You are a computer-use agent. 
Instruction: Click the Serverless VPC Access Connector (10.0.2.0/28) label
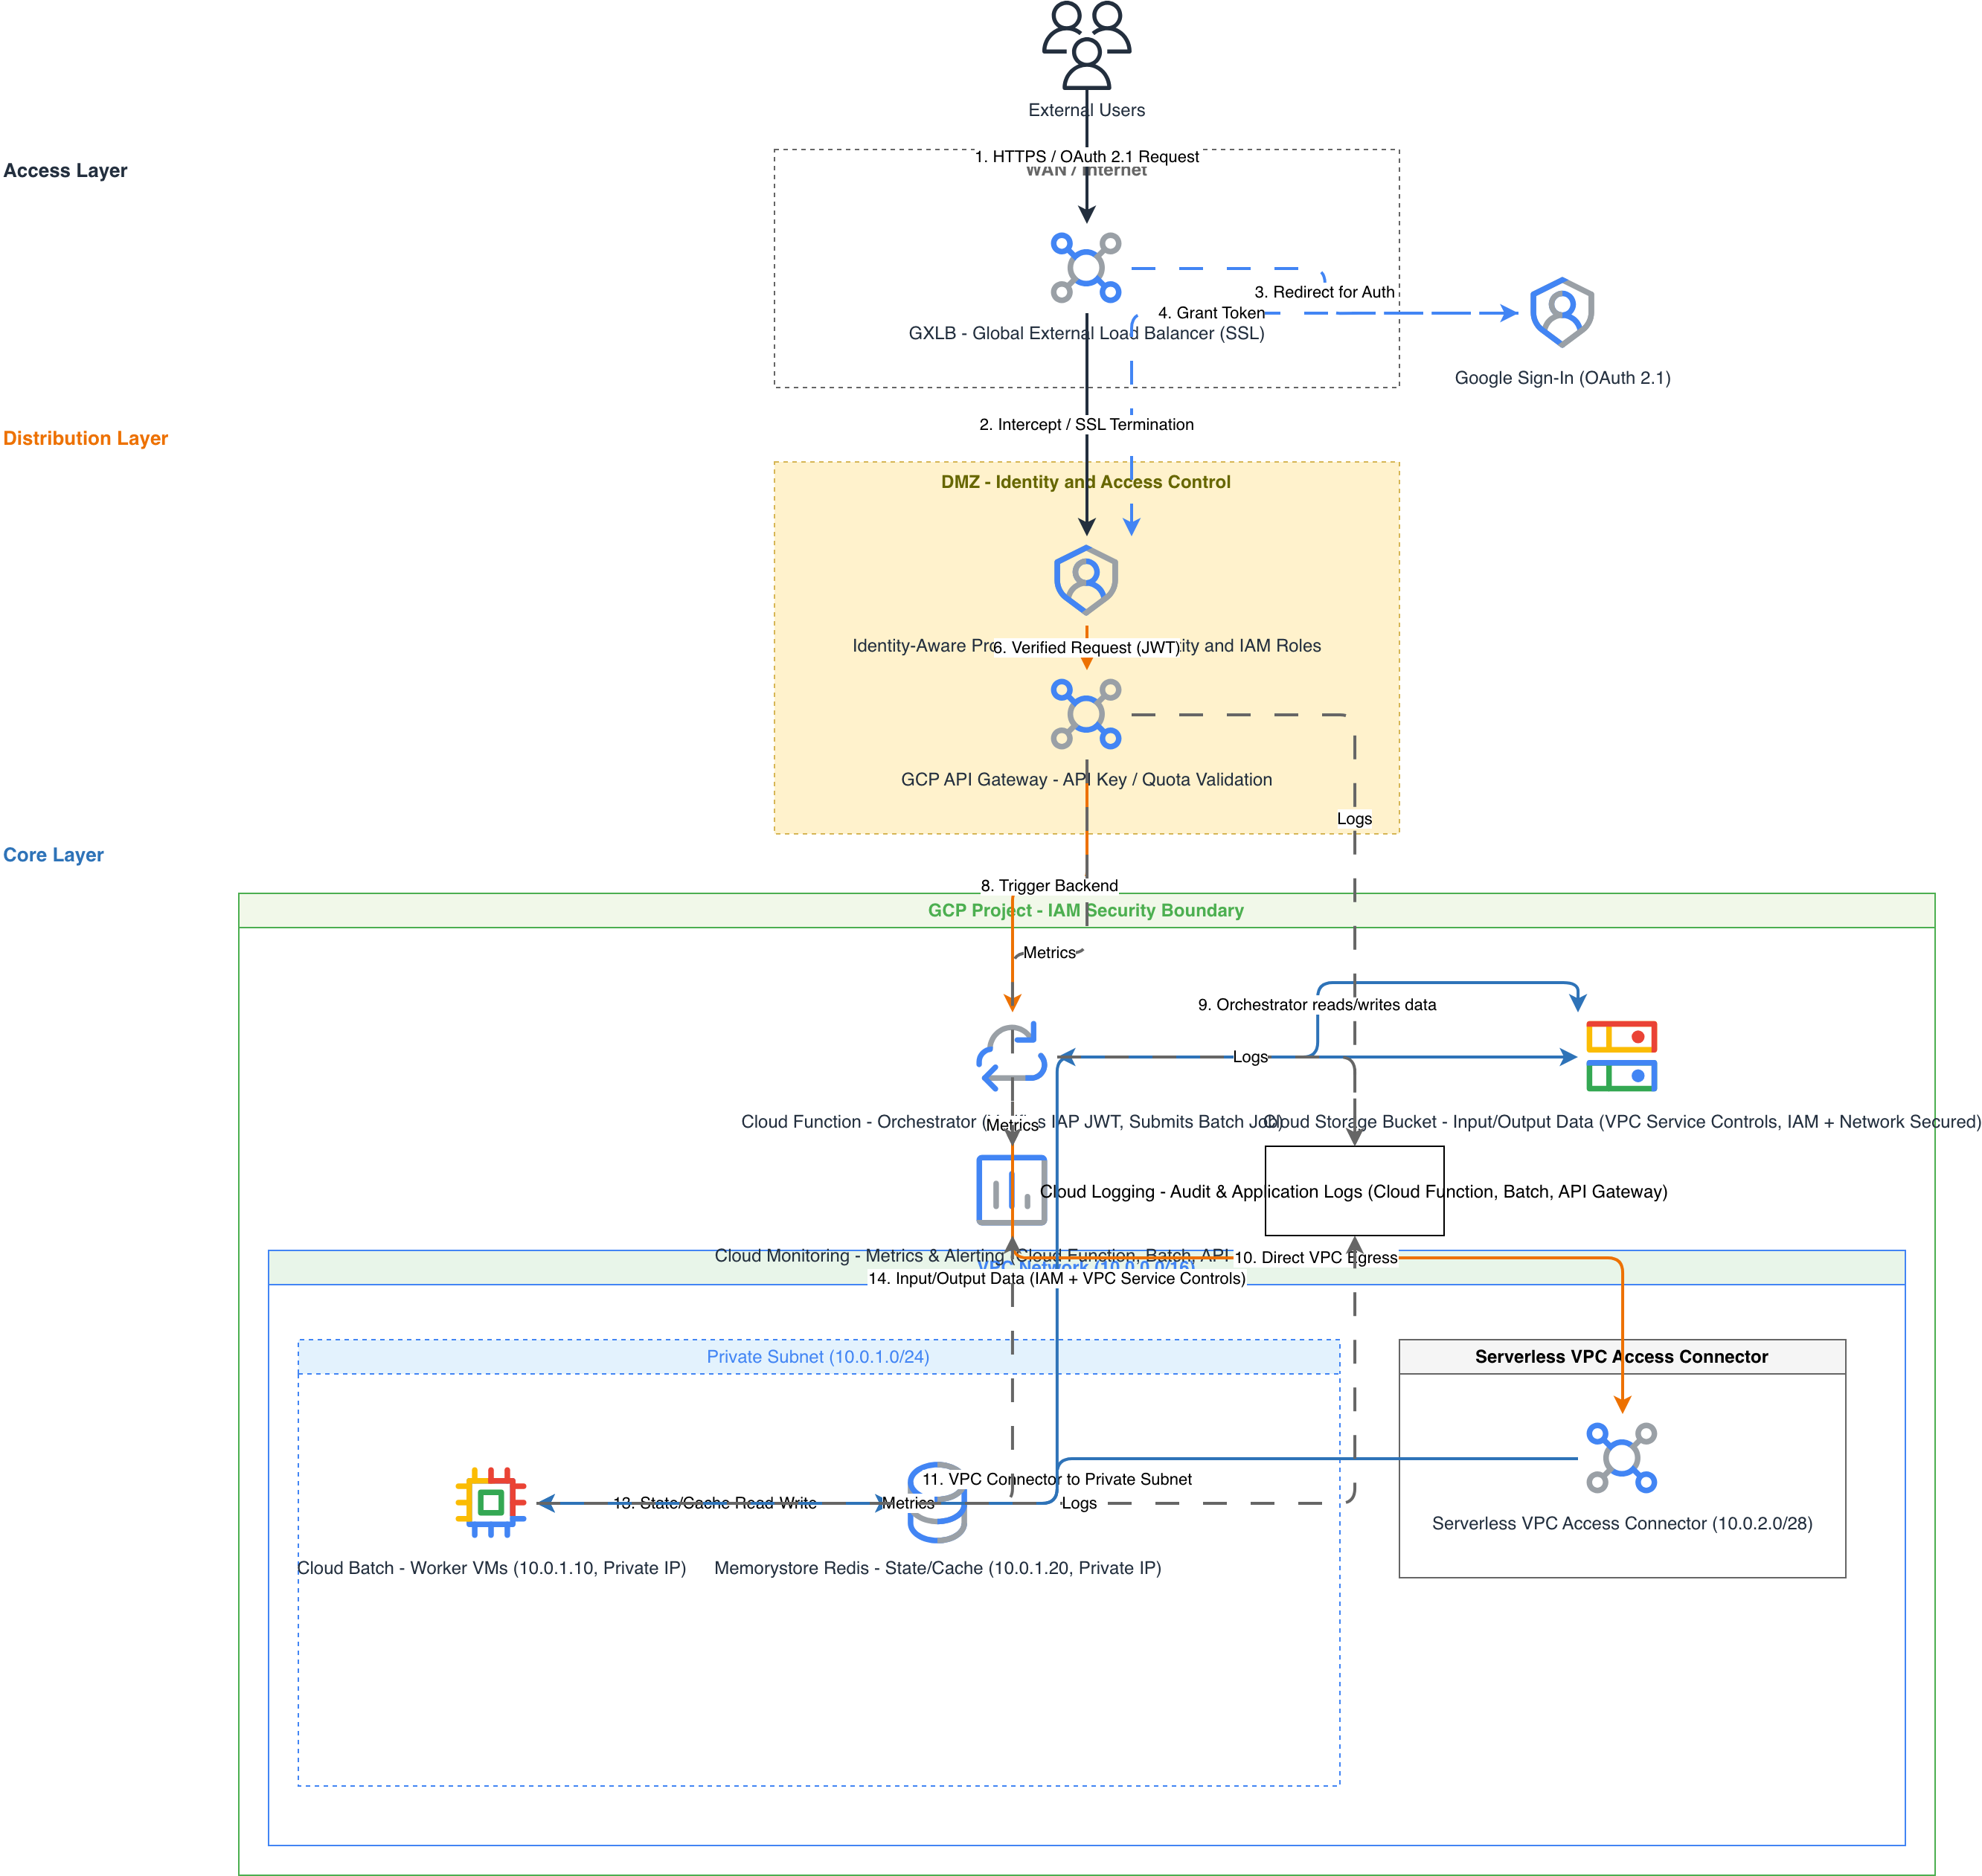click(1622, 1523)
